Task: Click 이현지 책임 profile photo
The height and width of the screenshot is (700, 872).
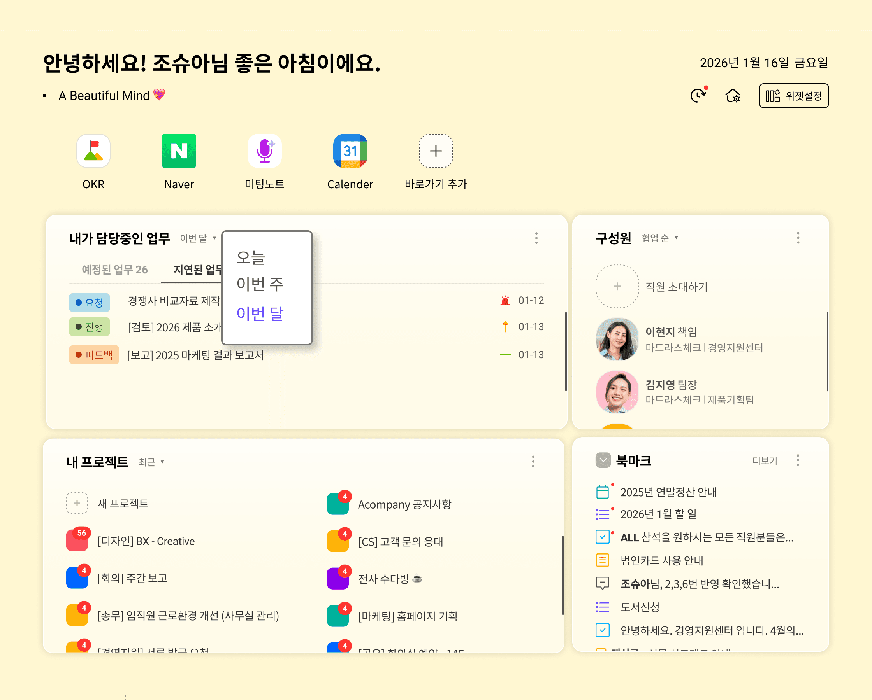Action: (x=617, y=339)
